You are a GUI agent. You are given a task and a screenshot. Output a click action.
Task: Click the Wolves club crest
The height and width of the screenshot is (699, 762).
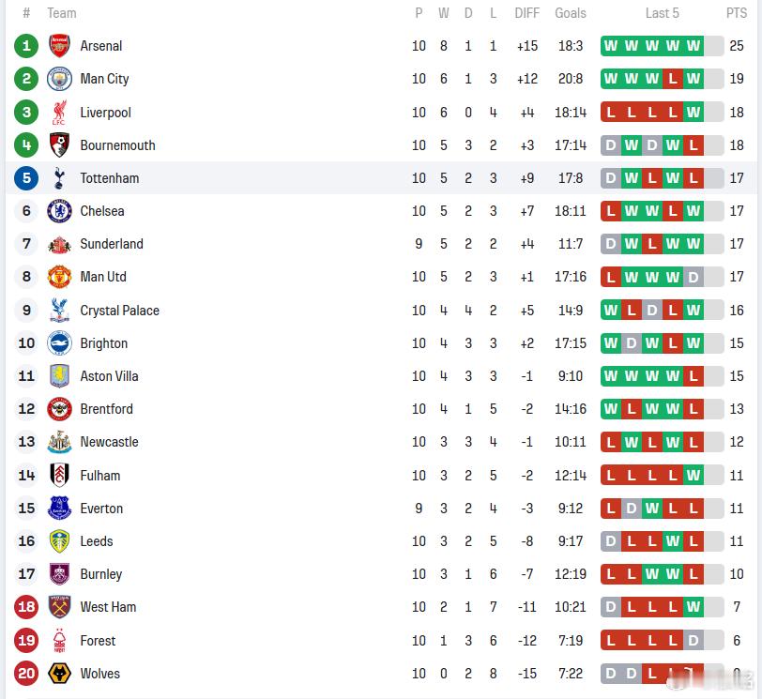[x=59, y=674]
